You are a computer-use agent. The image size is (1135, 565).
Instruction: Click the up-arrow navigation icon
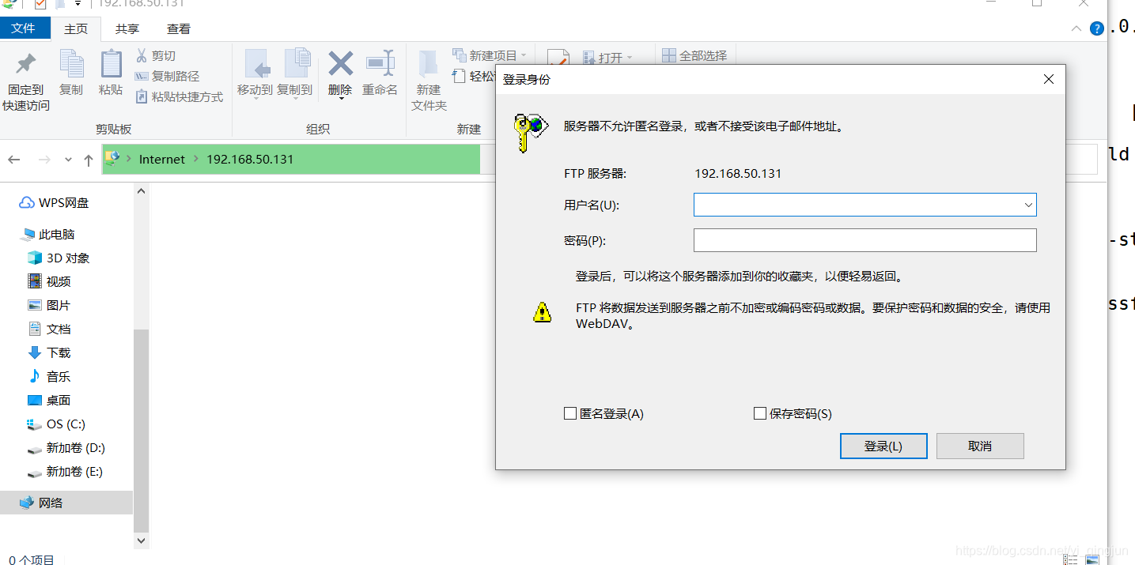[x=88, y=159]
